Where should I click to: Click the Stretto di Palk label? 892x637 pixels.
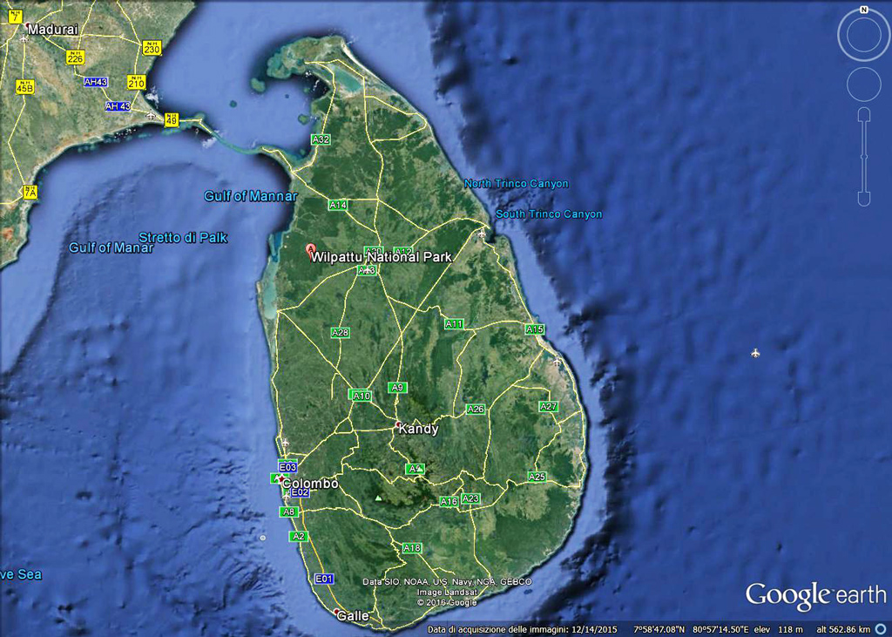point(183,237)
